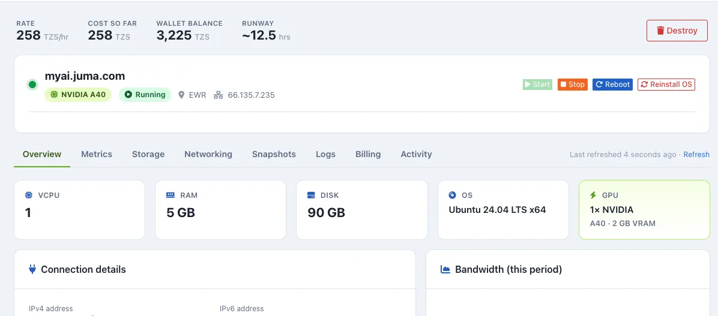
Task: Click the DISK drive icon
Action: pos(311,195)
